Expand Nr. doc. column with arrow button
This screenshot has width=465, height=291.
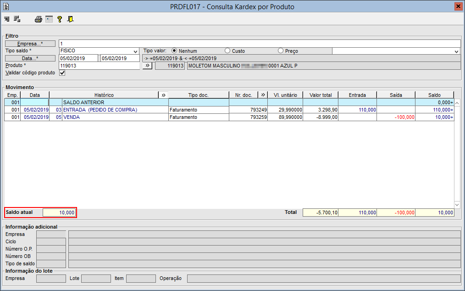click(x=263, y=95)
